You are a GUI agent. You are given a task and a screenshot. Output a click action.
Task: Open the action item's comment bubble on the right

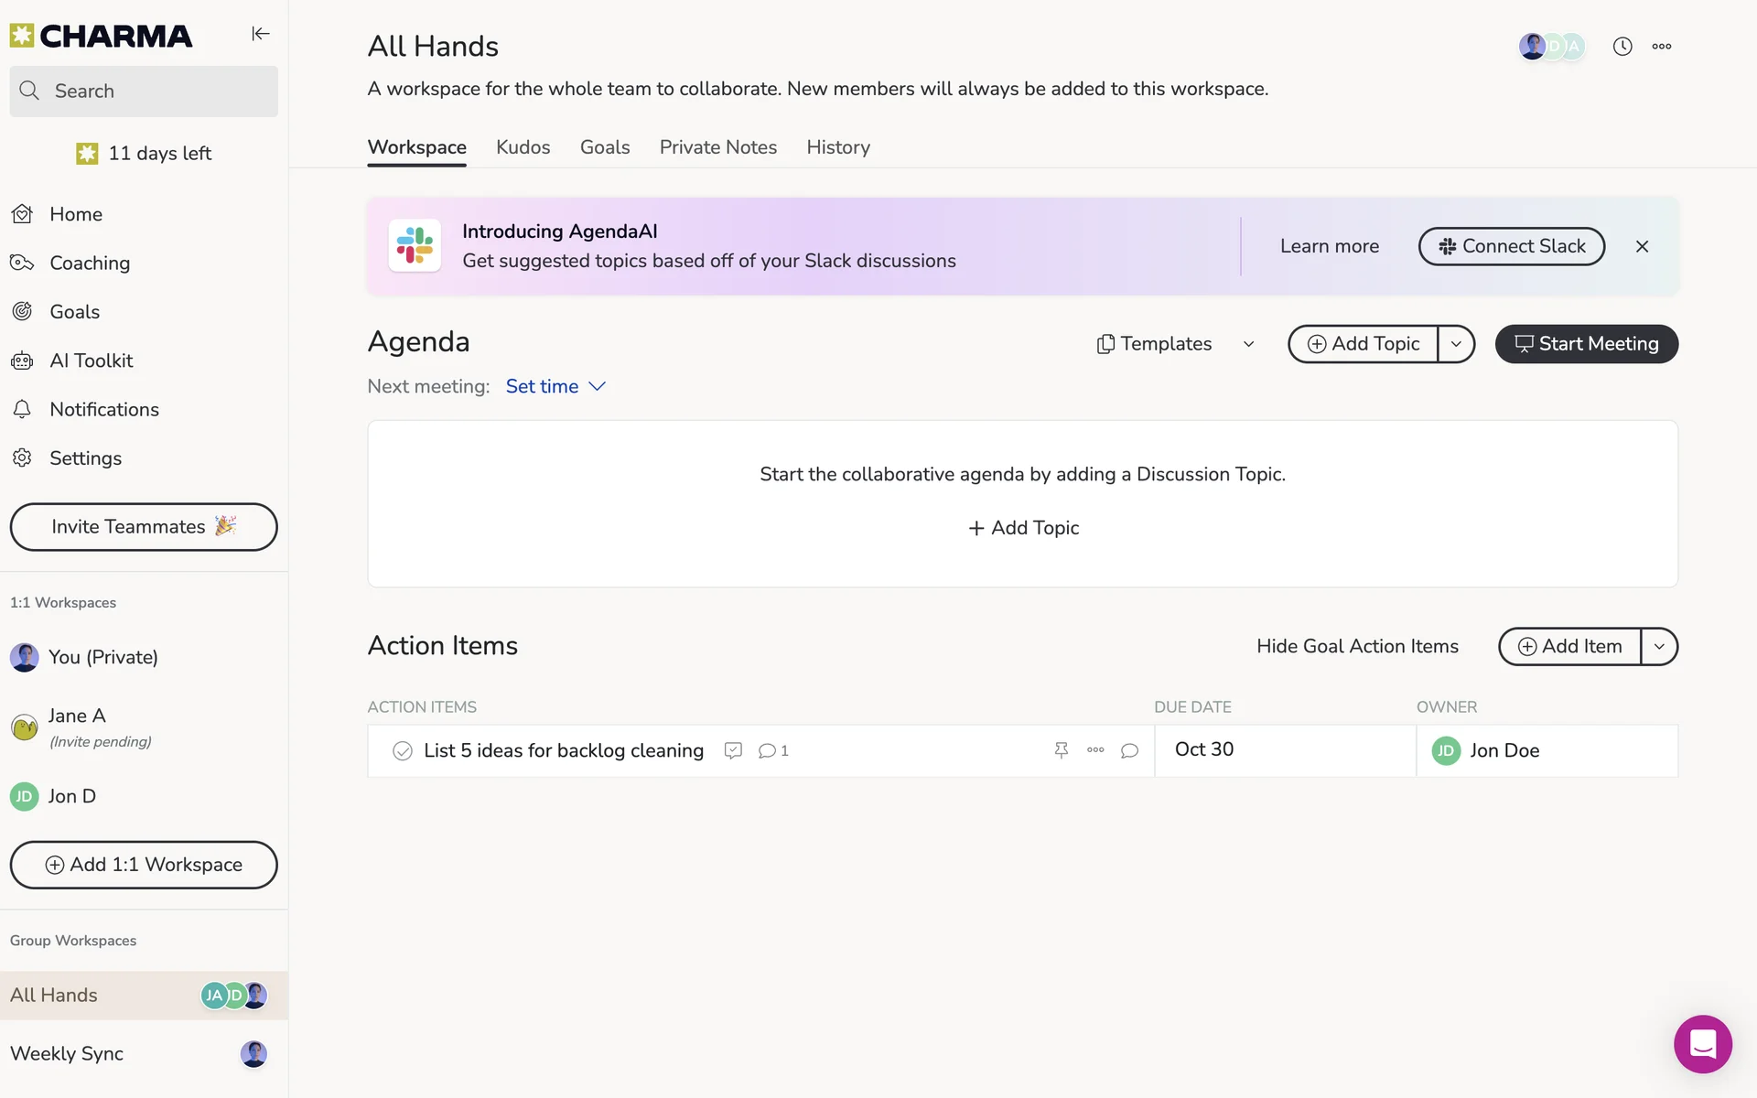[1129, 750]
